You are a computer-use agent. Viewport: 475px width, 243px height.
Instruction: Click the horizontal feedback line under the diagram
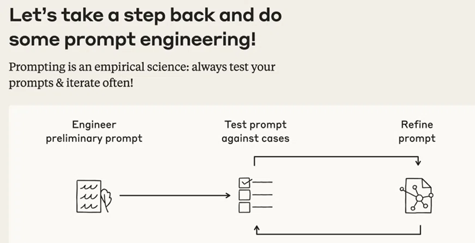coord(339,234)
